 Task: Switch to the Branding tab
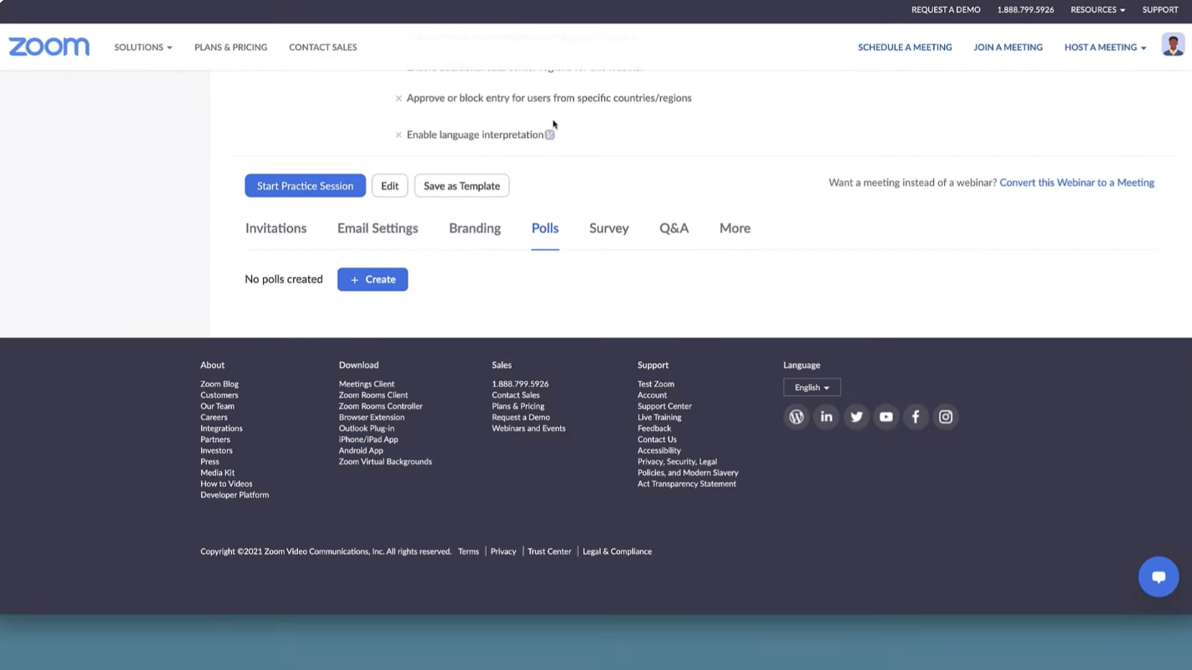475,228
